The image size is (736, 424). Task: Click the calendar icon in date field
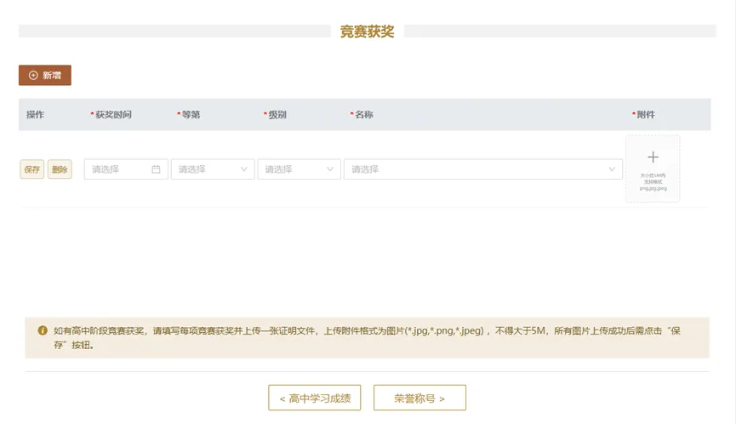(x=156, y=169)
